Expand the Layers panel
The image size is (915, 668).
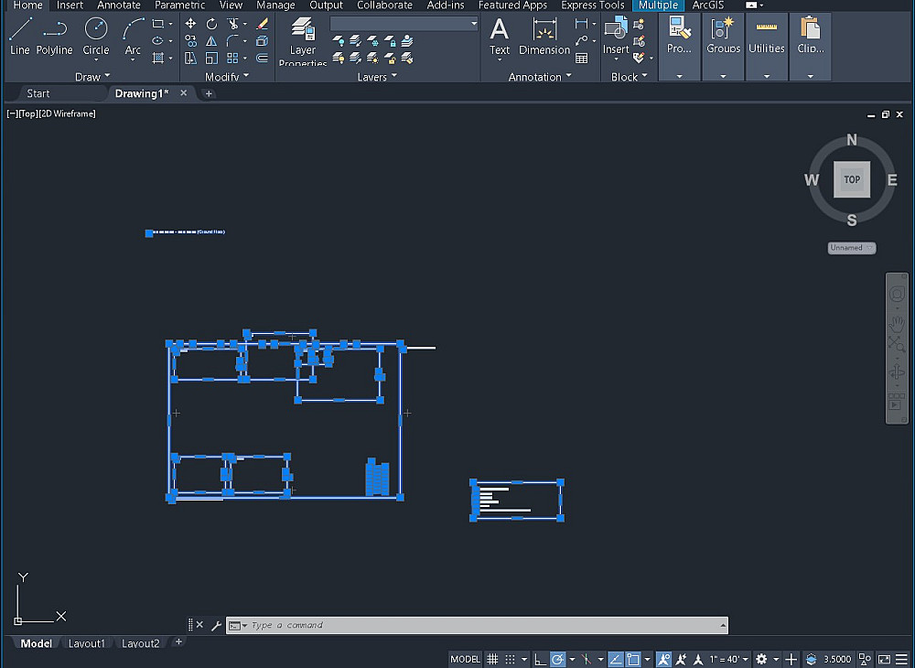377,77
